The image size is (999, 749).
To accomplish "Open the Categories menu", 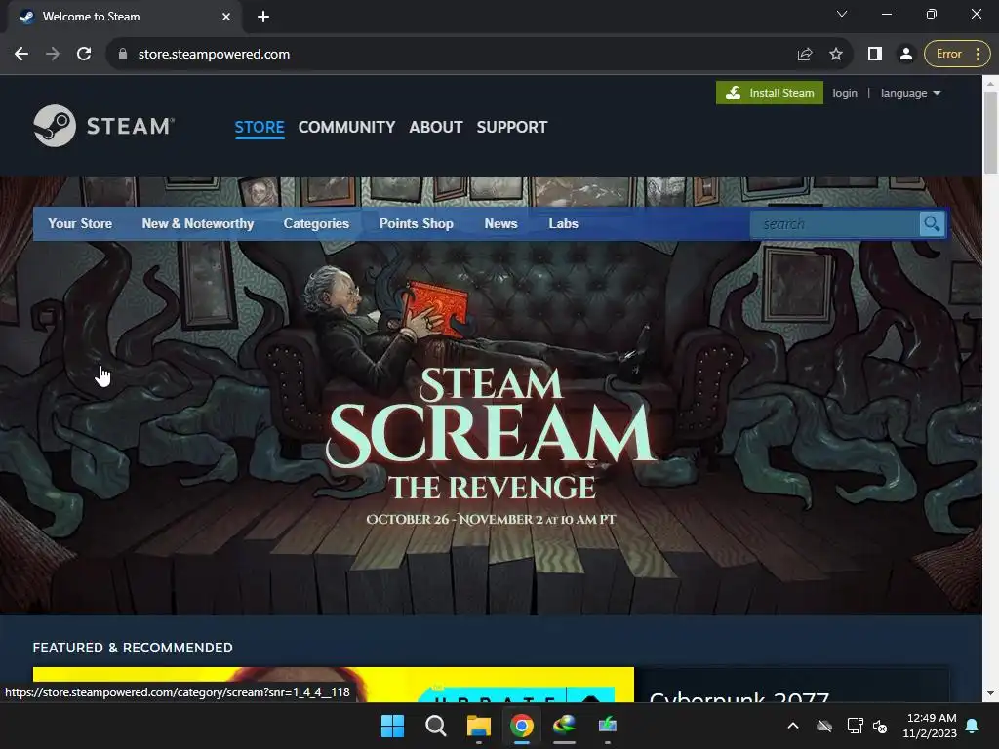I will pos(316,223).
